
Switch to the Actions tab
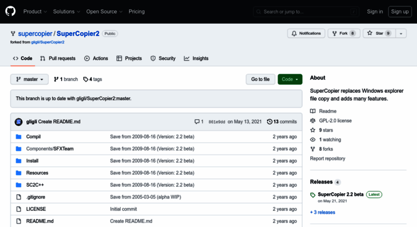[x=96, y=58]
